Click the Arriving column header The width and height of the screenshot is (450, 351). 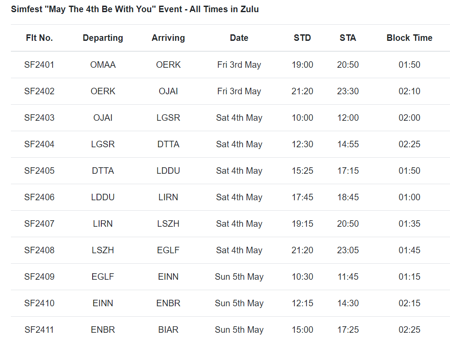pyautogui.click(x=168, y=38)
